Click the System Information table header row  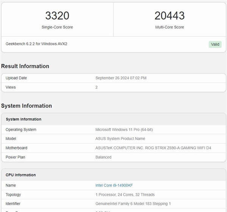[23, 119]
